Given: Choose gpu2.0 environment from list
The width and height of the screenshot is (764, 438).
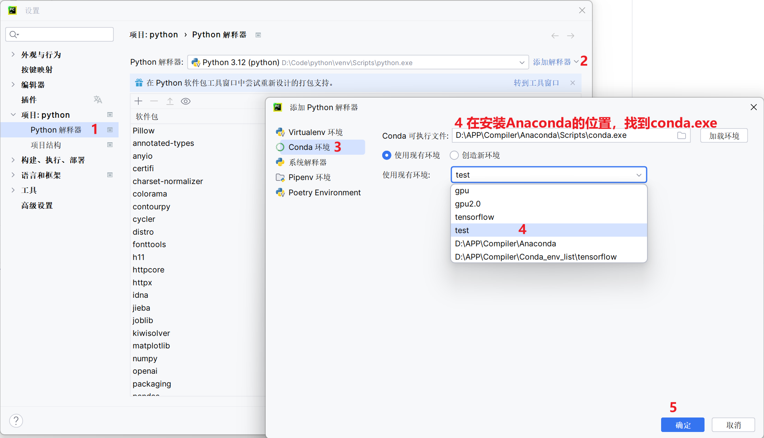Looking at the screenshot, I should 549,204.
